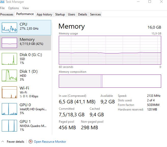Select the CPU mini graph thumbnail
Screen dimensions: 167x147
pyautogui.click(x=9, y=27)
